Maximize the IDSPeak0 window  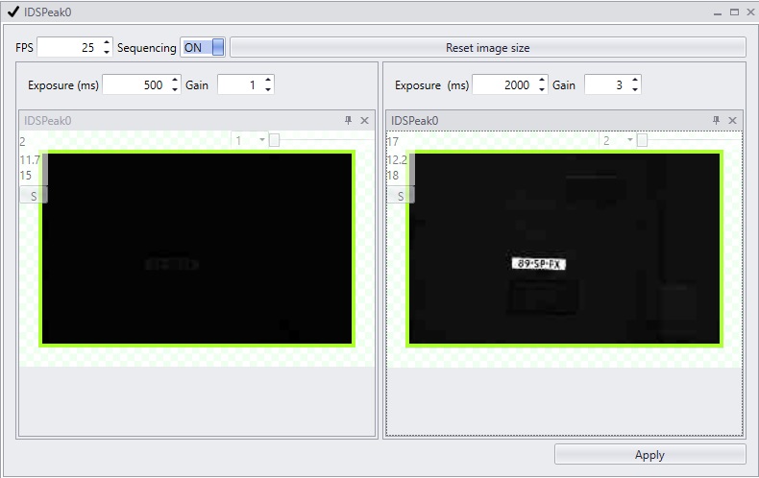coord(734,12)
